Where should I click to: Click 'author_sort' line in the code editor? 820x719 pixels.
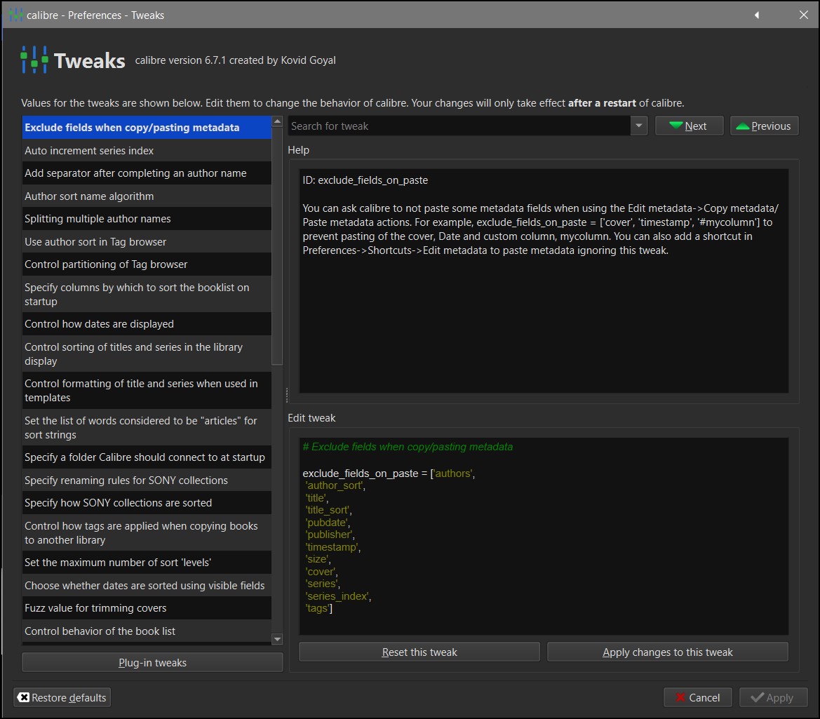tap(335, 485)
